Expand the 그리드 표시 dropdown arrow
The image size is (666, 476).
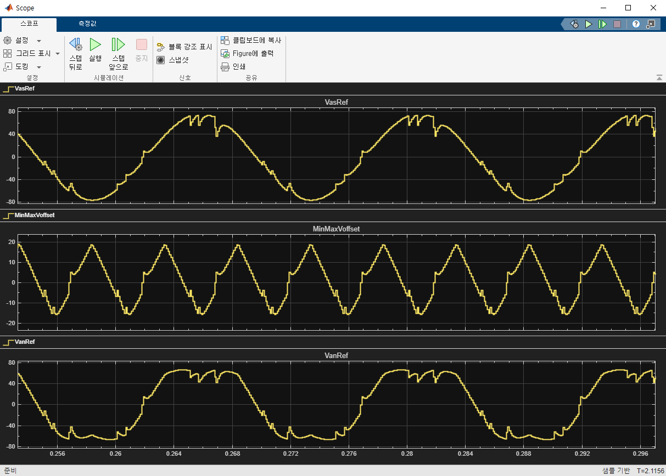tap(58, 54)
